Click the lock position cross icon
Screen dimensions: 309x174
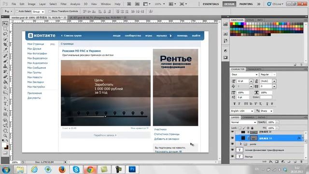pyautogui.click(x=248, y=128)
